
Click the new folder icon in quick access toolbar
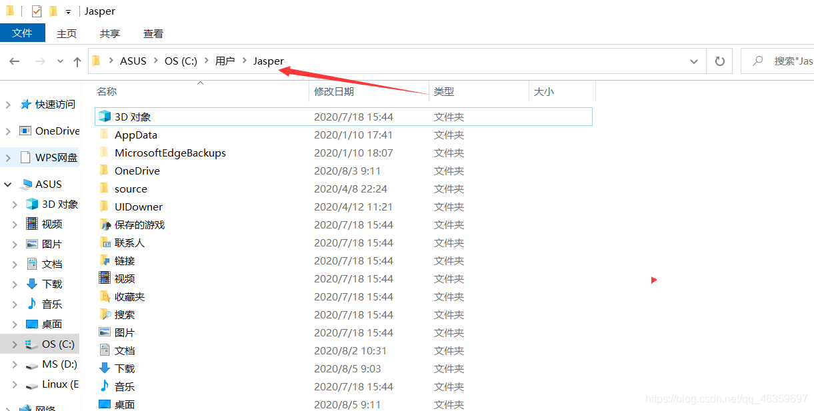(x=53, y=11)
